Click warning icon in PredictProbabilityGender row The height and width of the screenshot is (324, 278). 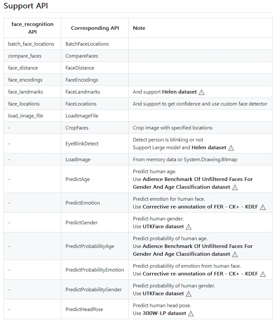point(189,294)
